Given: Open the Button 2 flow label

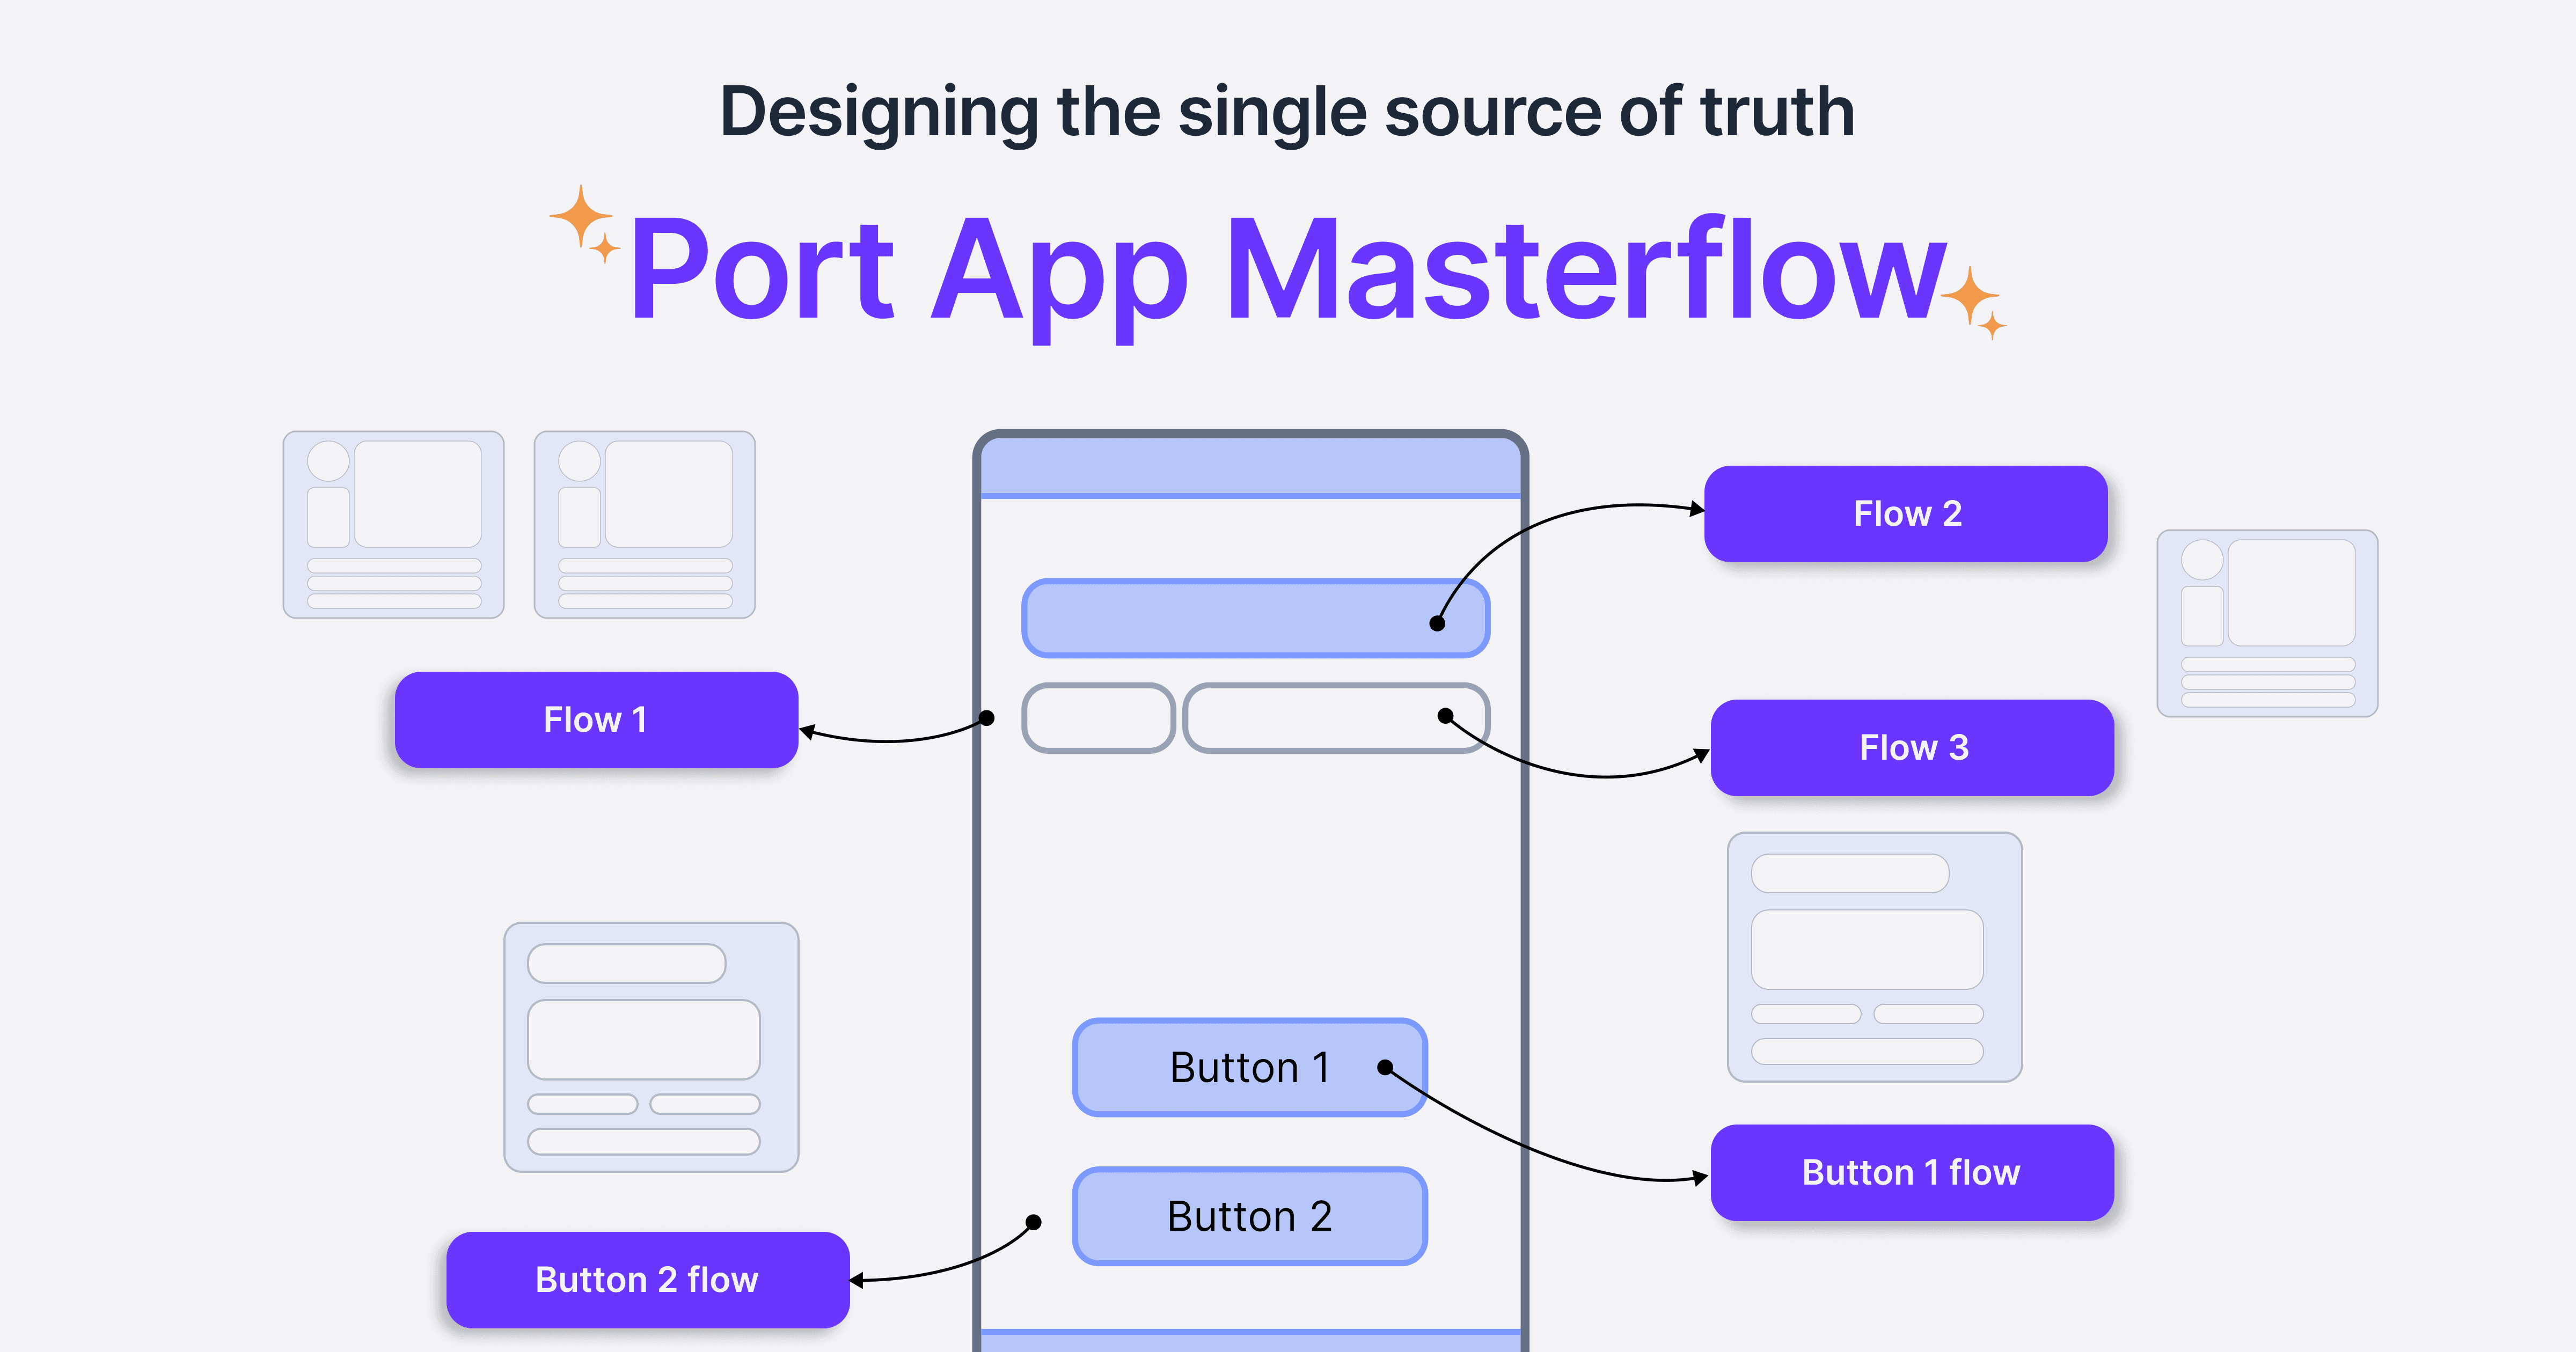Looking at the screenshot, I should (648, 1280).
